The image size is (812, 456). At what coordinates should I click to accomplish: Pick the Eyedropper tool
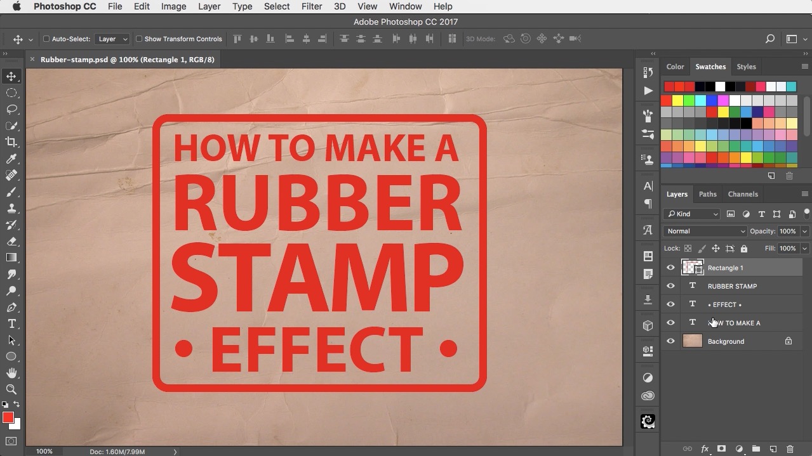(11, 159)
